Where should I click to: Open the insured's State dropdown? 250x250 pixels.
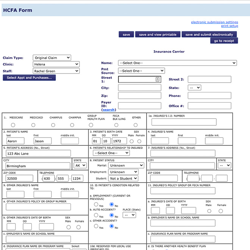pyautogui.click(x=224, y=165)
